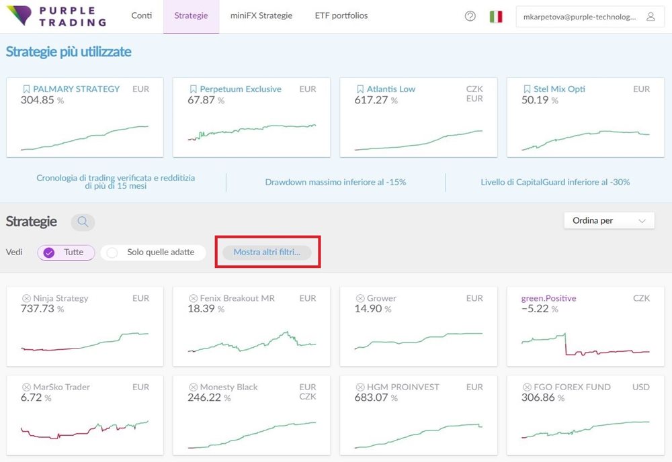Click Monesty Black title
The width and height of the screenshot is (672, 462).
(229, 387)
